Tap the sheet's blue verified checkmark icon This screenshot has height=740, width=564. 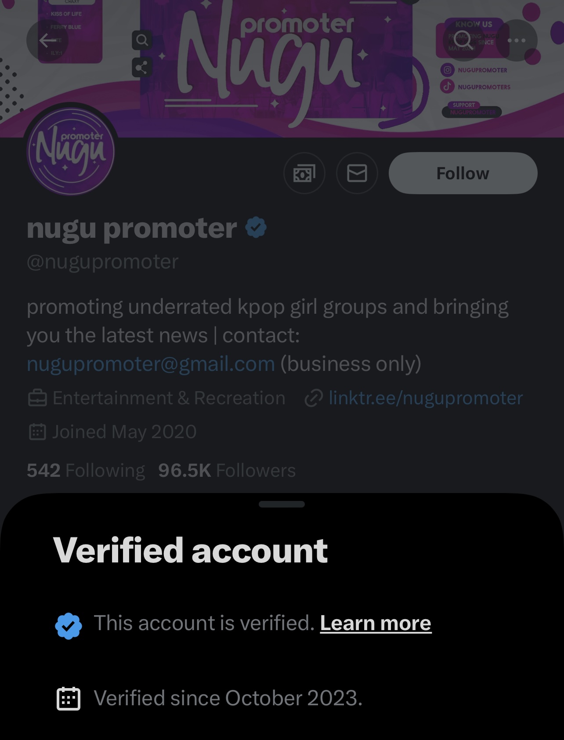[x=69, y=626]
